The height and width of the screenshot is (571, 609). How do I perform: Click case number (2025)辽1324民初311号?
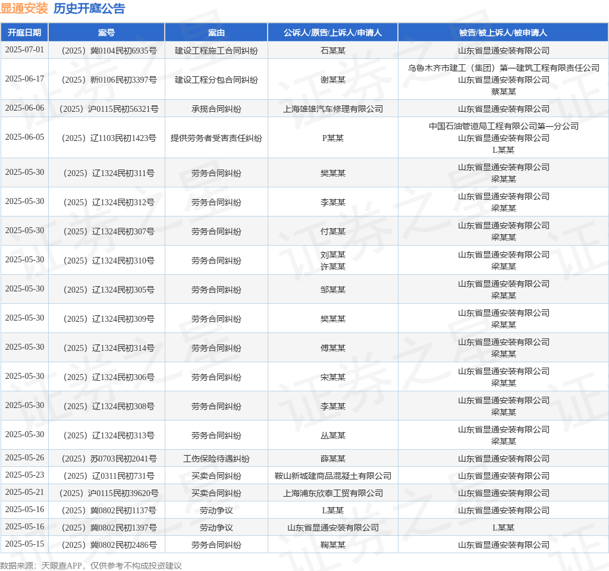(106, 173)
